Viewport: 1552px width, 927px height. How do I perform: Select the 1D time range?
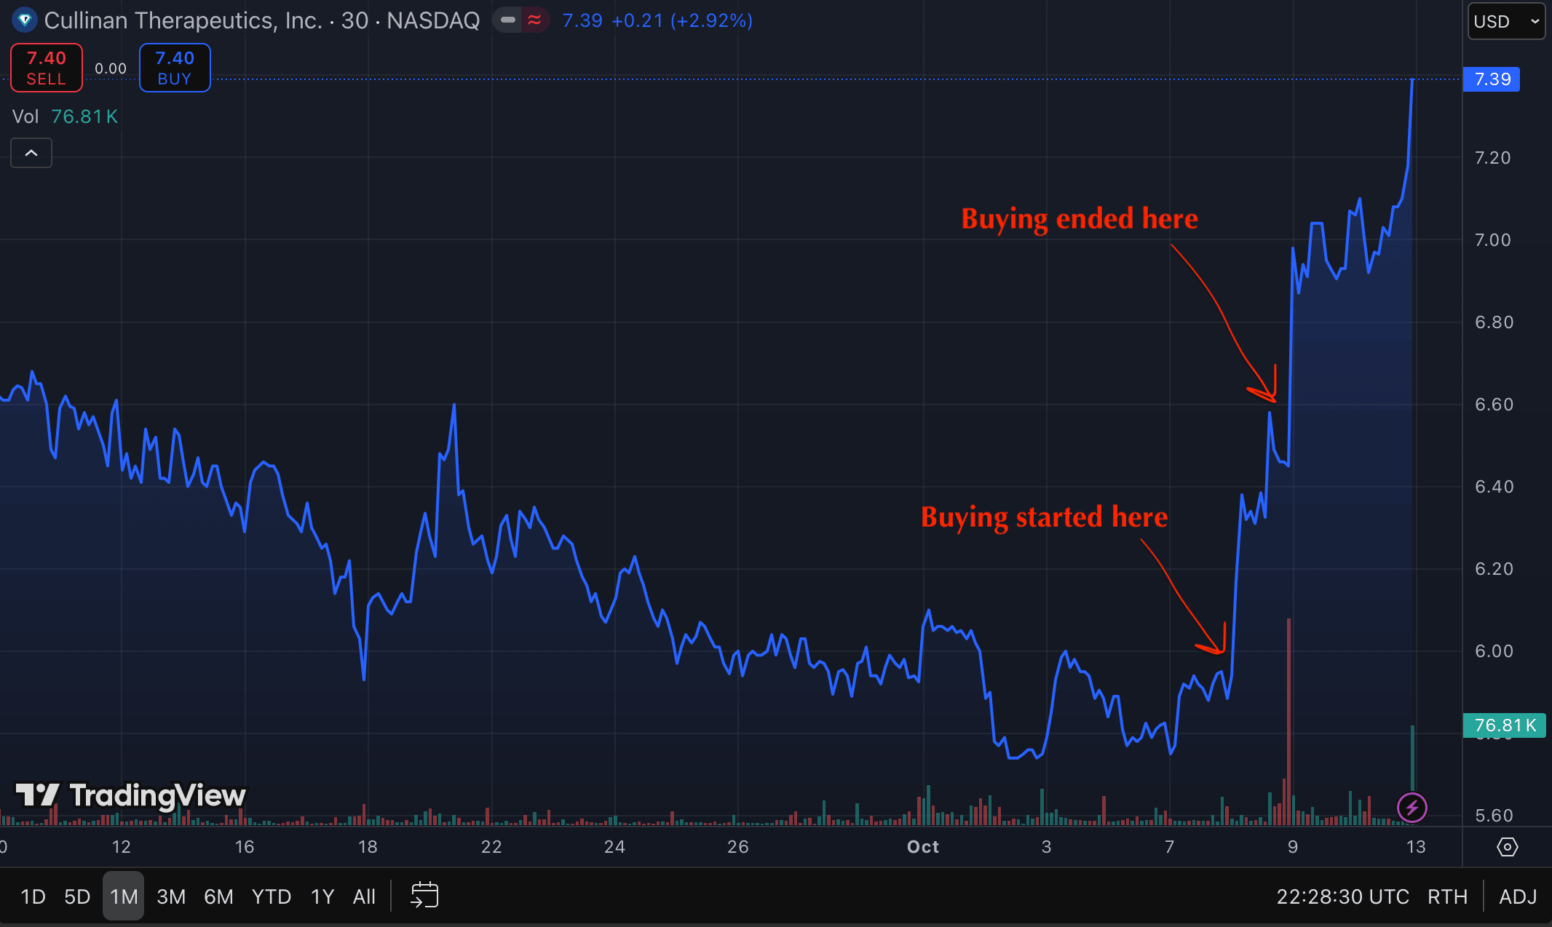coord(33,896)
